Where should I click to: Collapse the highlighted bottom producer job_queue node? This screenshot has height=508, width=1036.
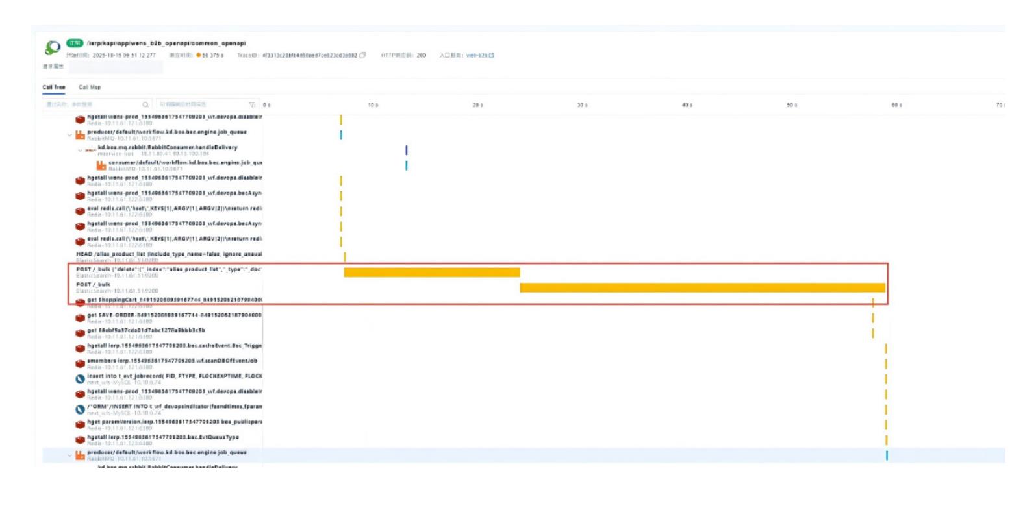[x=69, y=455]
